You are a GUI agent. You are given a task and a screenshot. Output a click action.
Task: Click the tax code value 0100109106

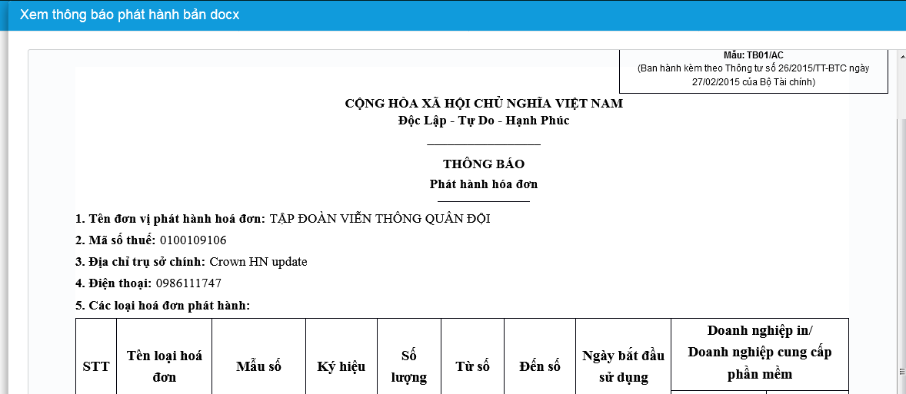coord(192,240)
